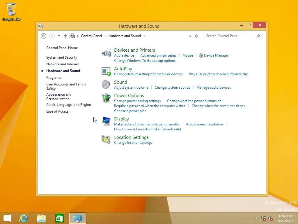Click Make text and other items larger or smaller
This screenshot has width=298, height=224.
147,124
